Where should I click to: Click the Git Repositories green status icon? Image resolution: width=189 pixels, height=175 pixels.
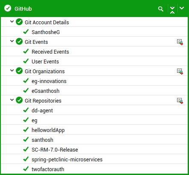[x=19, y=100]
